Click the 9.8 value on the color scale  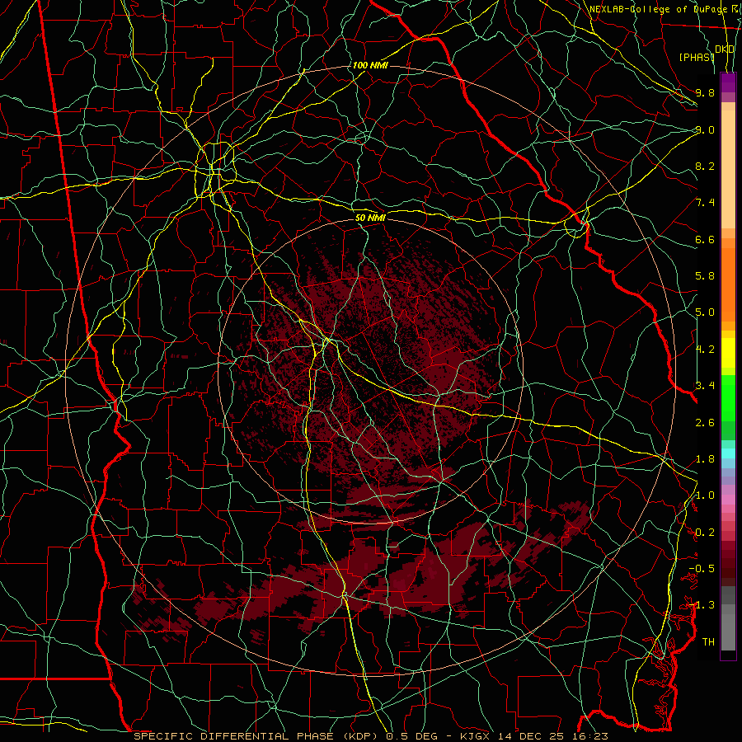click(x=705, y=92)
